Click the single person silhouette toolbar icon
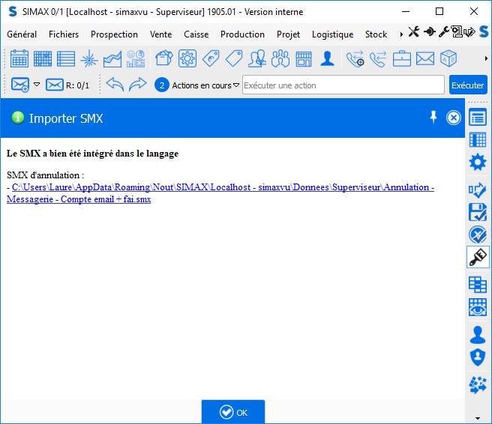 (x=327, y=58)
